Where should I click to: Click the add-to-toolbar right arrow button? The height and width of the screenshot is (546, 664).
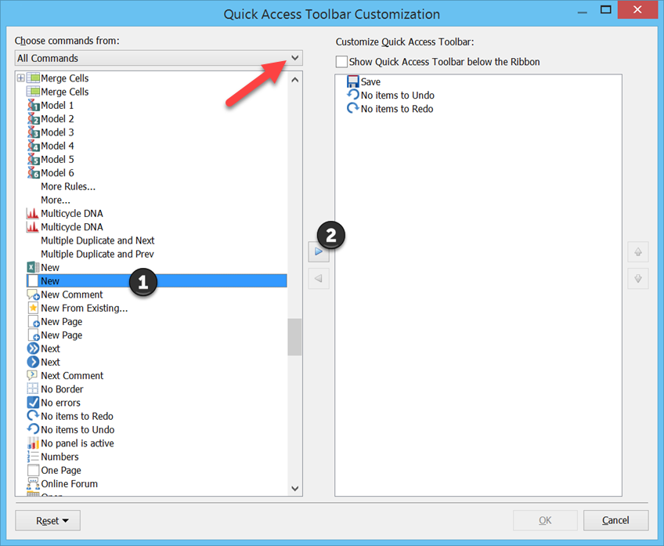[x=319, y=251]
